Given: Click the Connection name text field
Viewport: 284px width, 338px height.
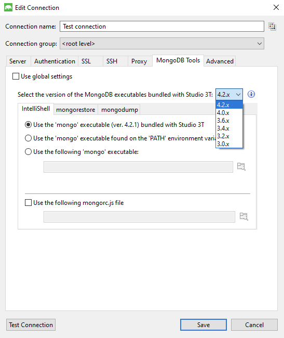Looking at the screenshot, I should (162, 27).
